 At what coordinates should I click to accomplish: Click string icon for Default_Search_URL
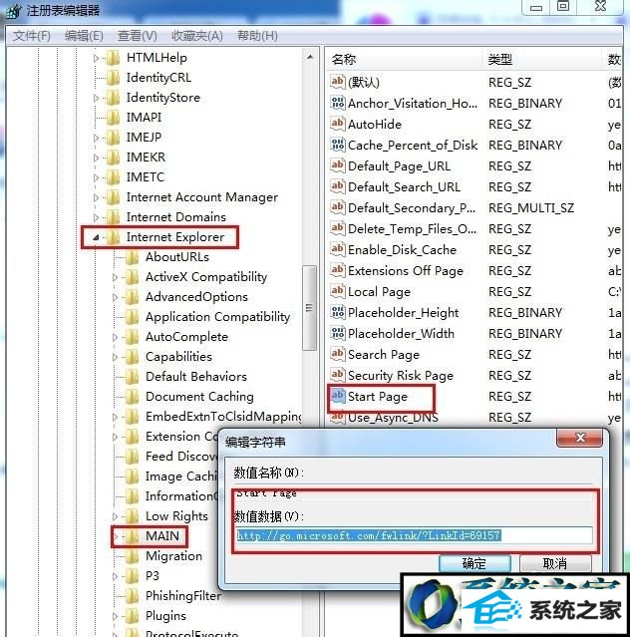tap(338, 186)
